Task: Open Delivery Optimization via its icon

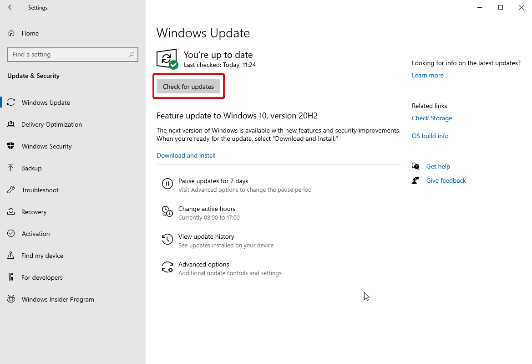Action: (x=11, y=124)
